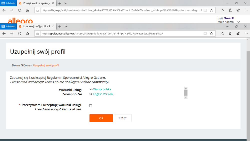Click InPrivate badge in back window
Viewport: 250px width, 141px height.
click(8, 3)
